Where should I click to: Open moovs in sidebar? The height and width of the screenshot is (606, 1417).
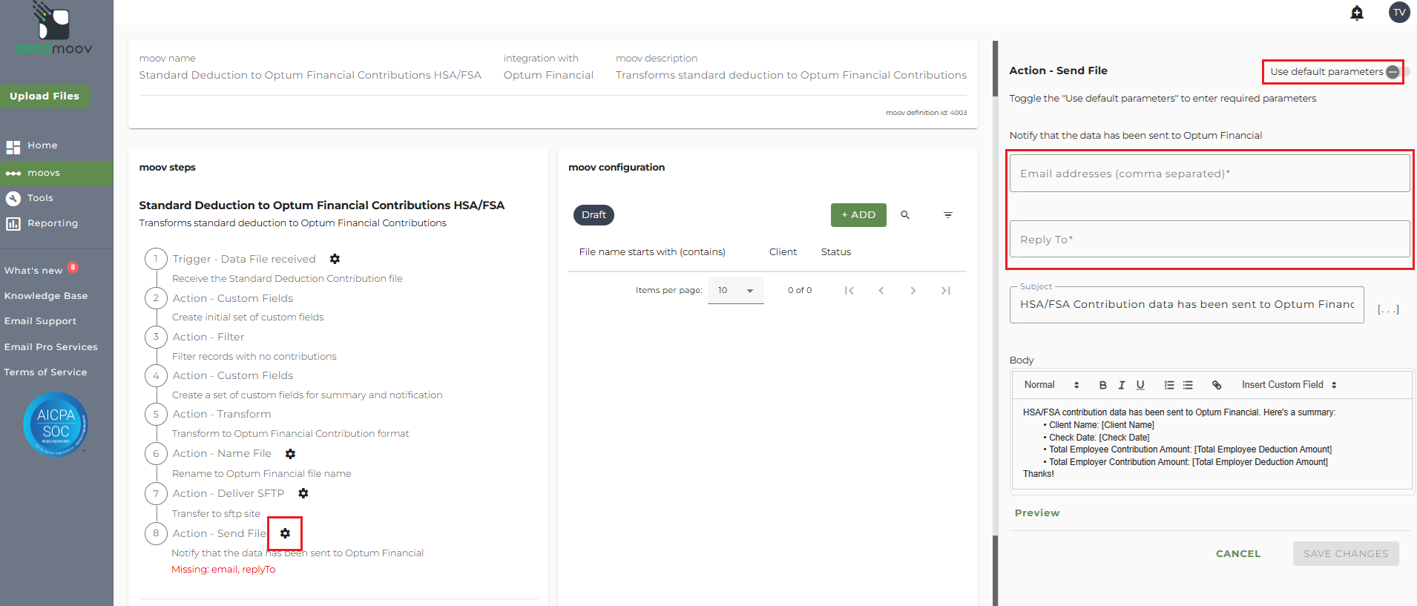(56, 174)
